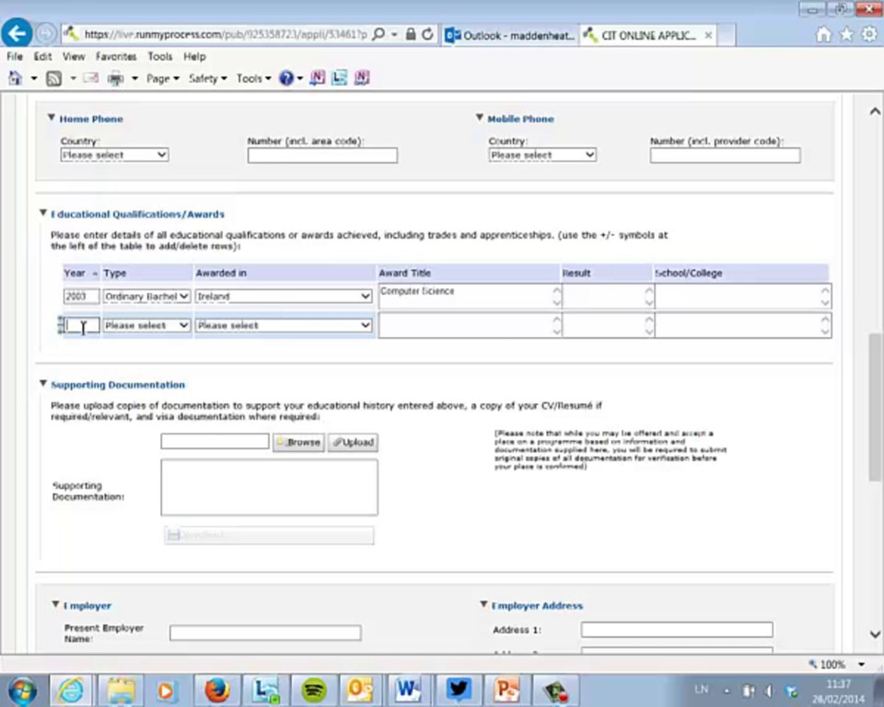This screenshot has width=884, height=707.
Task: Collapse the Educational Qualifications/Awards section
Action: pos(43,212)
